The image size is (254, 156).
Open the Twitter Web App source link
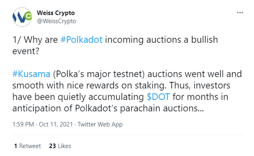pos(100,124)
